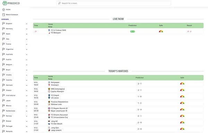Click the safety gauge icon for FC U Craiova match
This screenshot has height=133, width=208.
(x=161, y=31)
